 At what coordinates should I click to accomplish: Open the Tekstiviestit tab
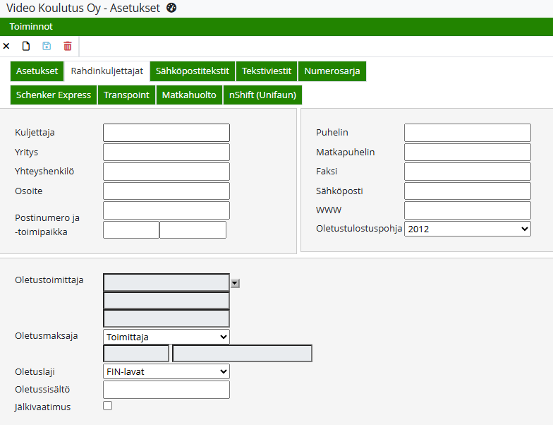[x=266, y=71]
